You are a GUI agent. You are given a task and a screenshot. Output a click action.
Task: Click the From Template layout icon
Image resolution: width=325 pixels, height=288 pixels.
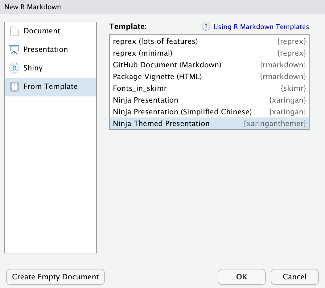[x=14, y=87]
